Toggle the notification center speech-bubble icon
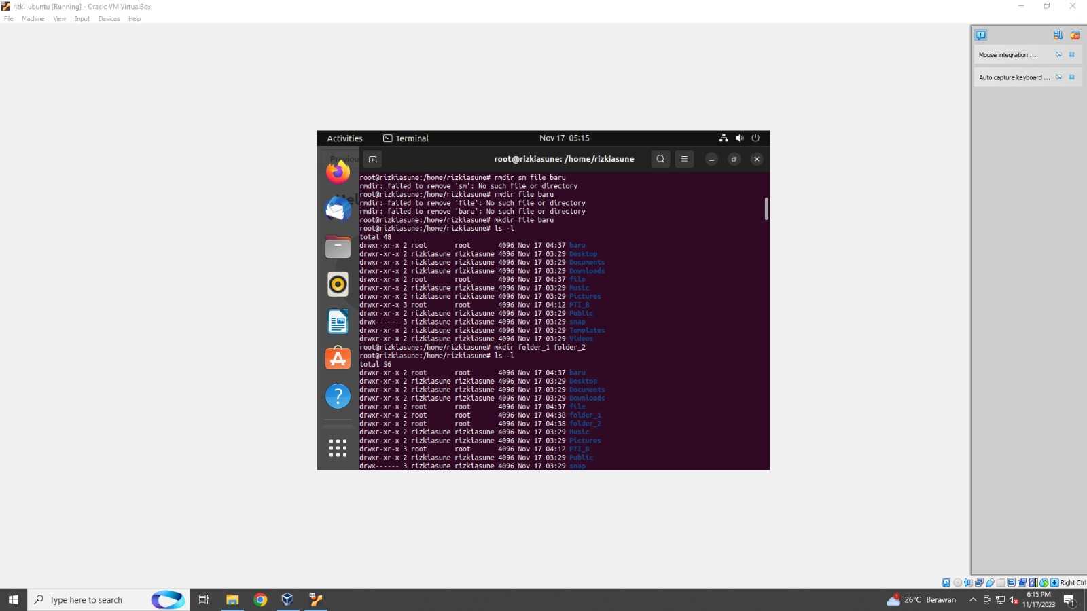Viewport: 1087px width, 611px height. [x=981, y=35]
